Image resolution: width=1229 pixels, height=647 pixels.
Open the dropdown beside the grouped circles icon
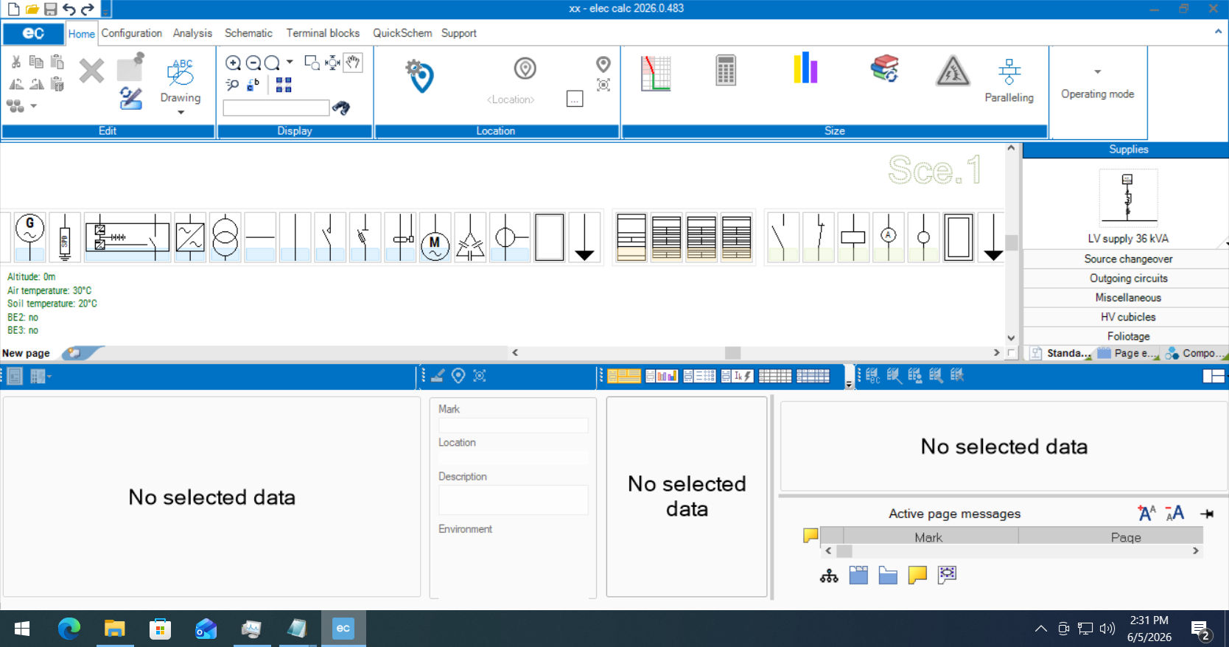[x=33, y=106]
